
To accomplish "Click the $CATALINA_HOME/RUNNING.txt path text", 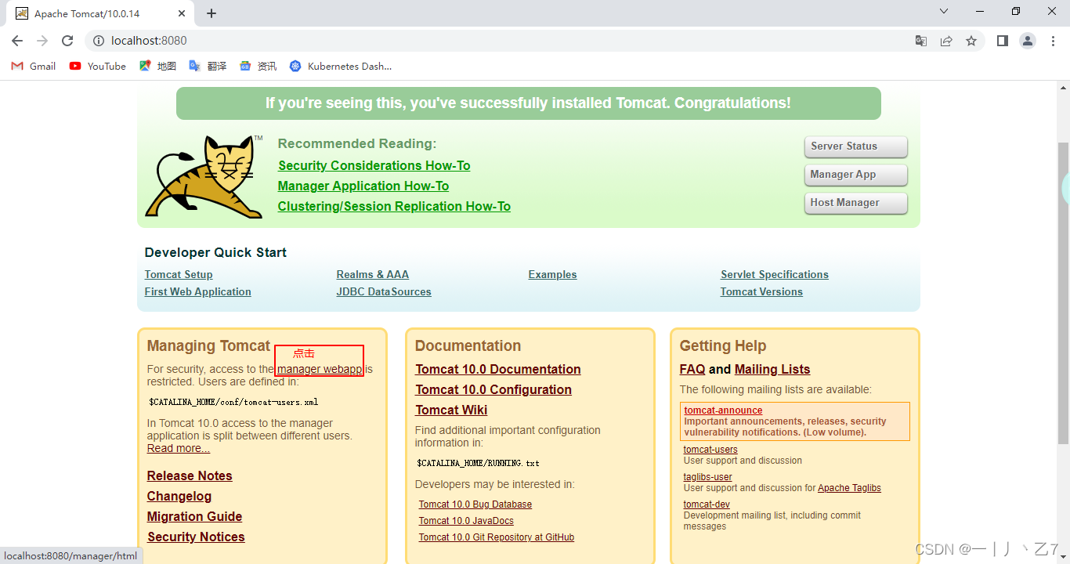I will coord(479,463).
